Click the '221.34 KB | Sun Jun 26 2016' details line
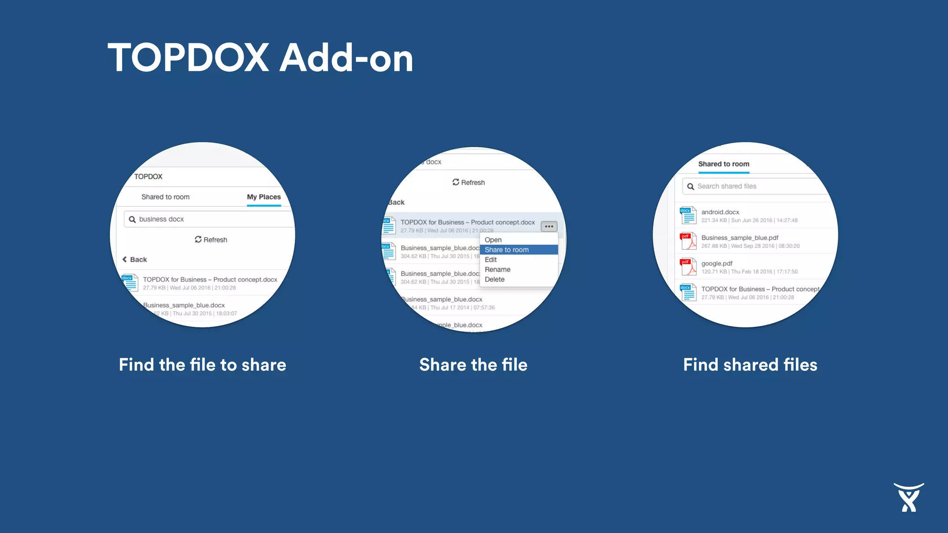The width and height of the screenshot is (948, 533). pyautogui.click(x=749, y=220)
